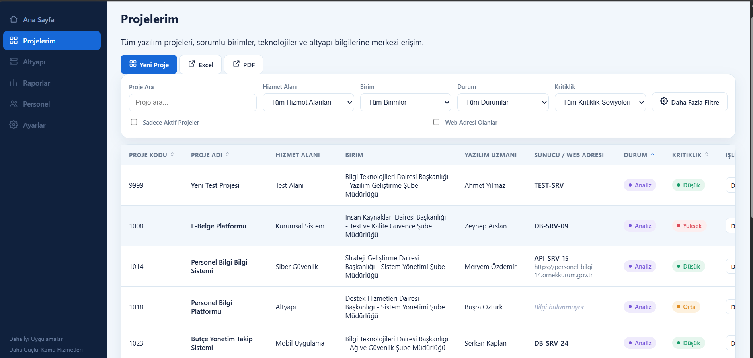
Task: Sort by Kritiklik column arrows
Action: 707,154
